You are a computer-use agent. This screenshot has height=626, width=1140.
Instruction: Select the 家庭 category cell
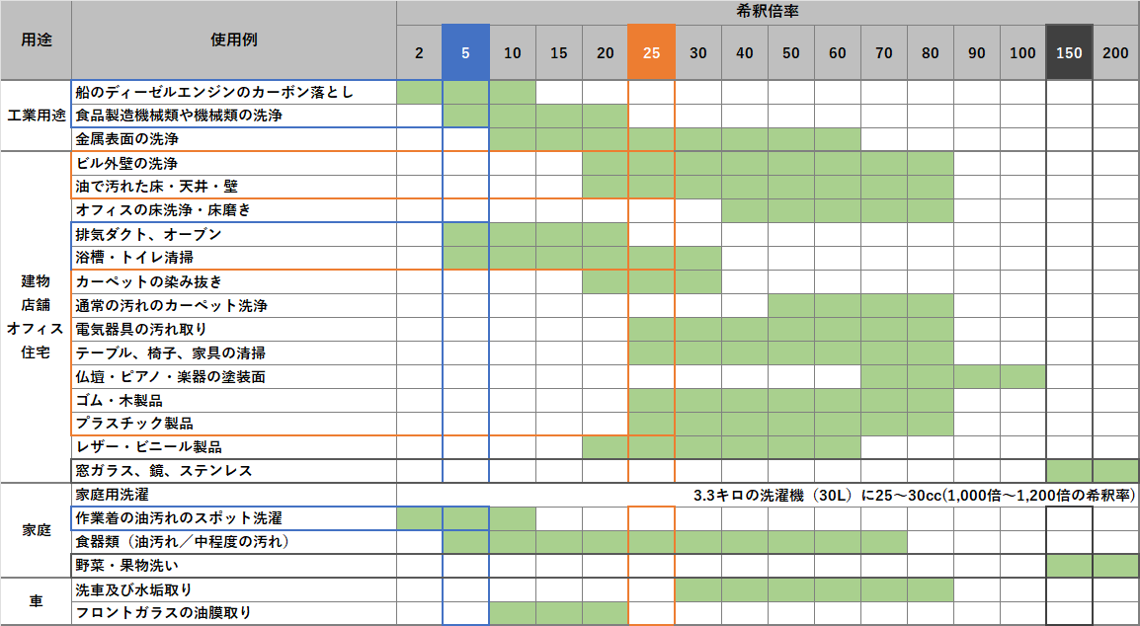click(x=36, y=529)
